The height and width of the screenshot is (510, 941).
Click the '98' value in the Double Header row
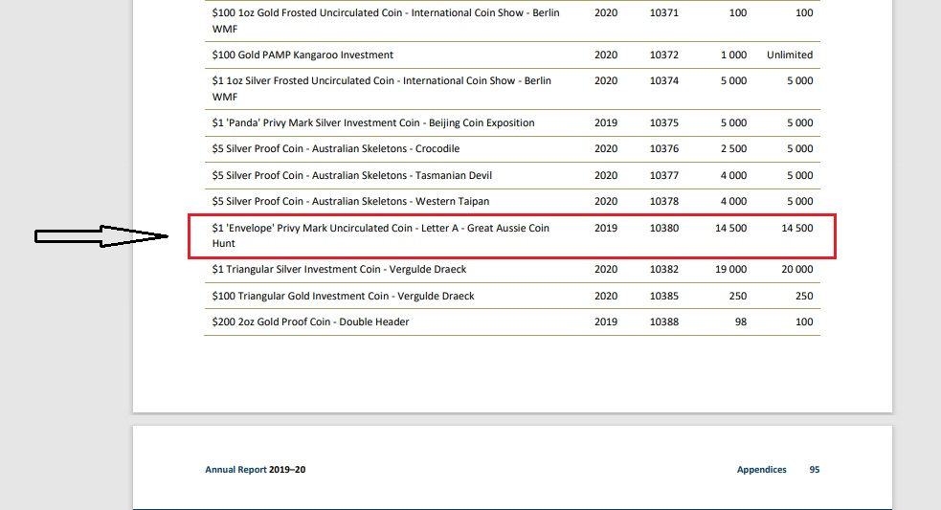click(741, 322)
